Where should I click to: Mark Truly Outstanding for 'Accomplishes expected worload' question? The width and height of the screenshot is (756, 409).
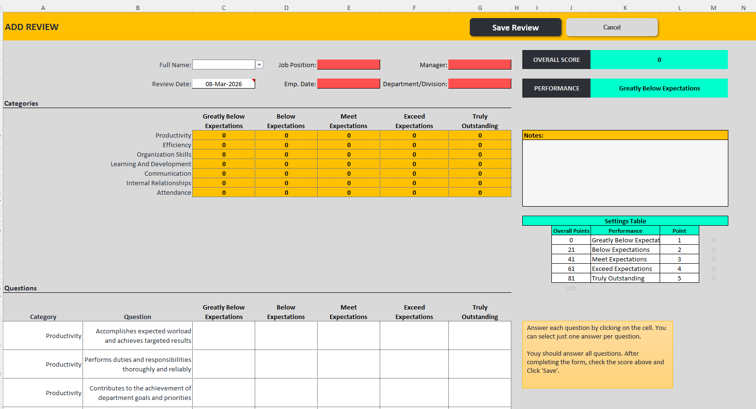[479, 336]
